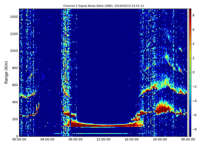Click the 04:00:00 time axis label
Screen dimensions: 201x151
coord(47,139)
